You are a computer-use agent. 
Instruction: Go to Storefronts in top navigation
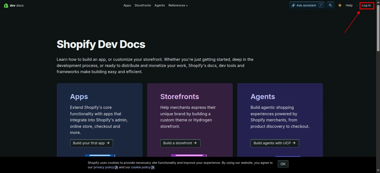coord(143,5)
